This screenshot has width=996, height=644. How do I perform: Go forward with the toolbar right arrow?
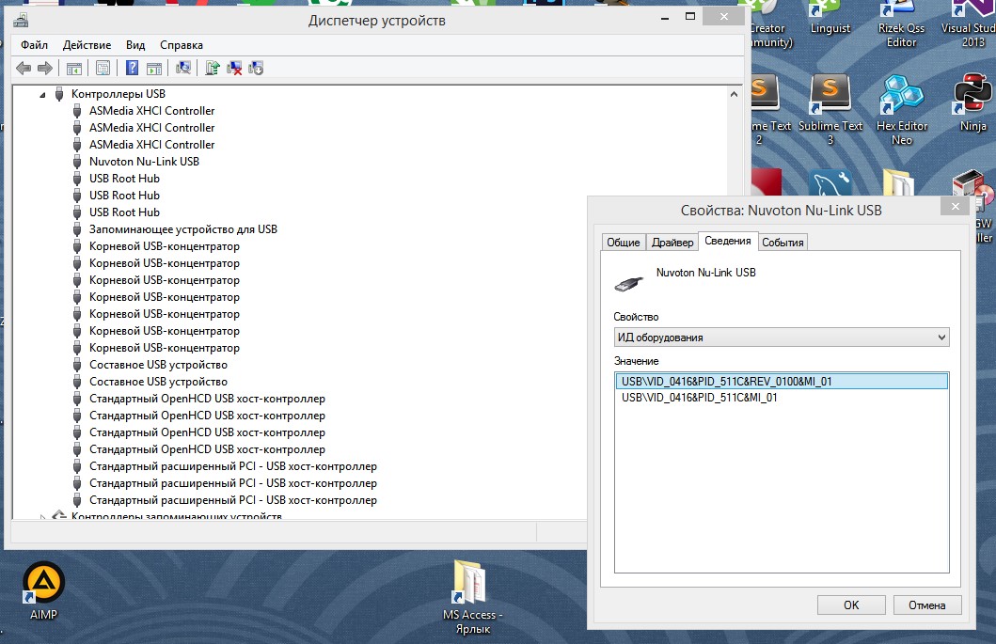point(45,68)
